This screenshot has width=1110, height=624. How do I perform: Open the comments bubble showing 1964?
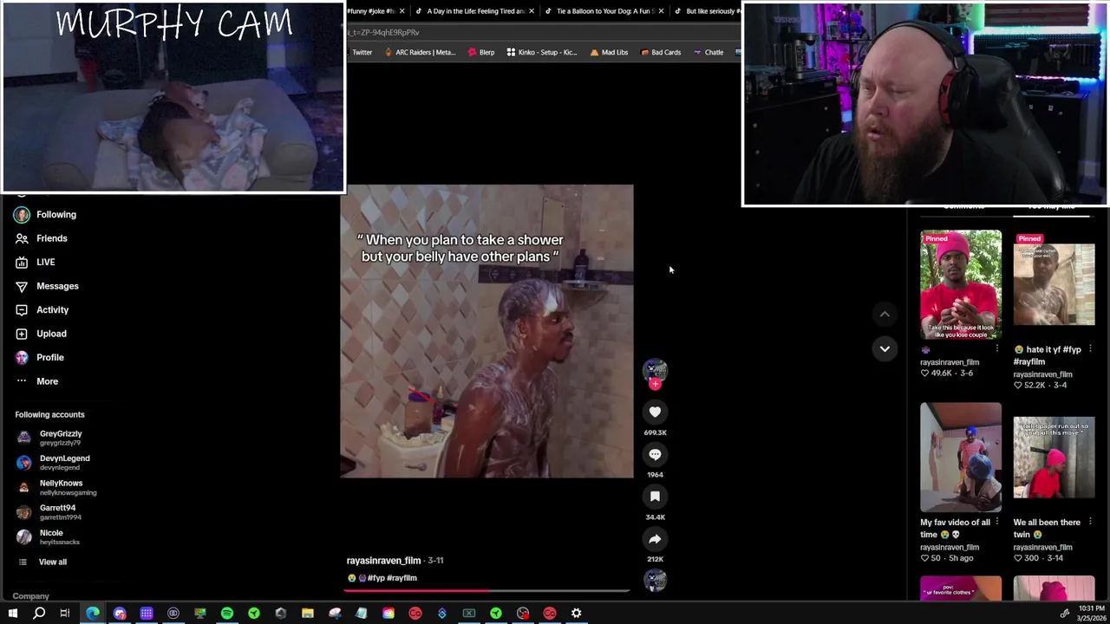655,454
